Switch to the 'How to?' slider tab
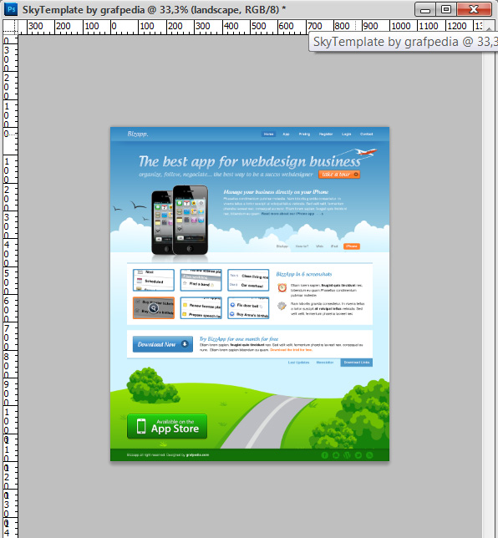 point(302,246)
